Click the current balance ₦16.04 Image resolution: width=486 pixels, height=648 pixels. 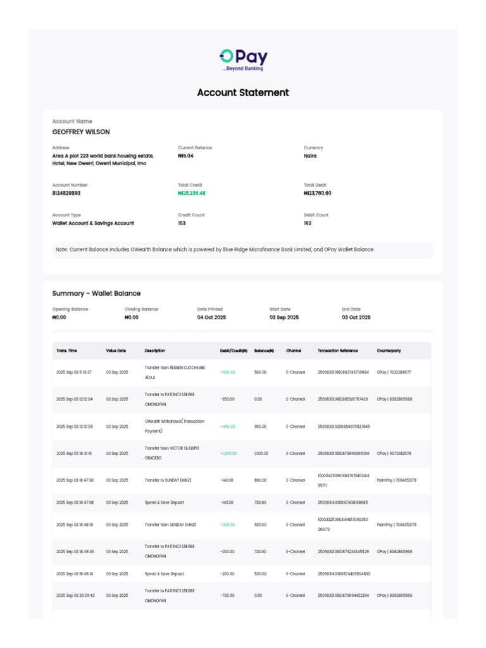(185, 156)
